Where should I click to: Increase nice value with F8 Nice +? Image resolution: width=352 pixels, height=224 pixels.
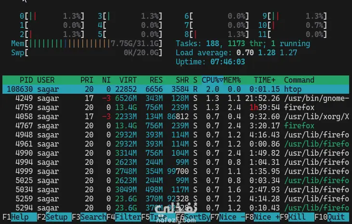point(262,217)
